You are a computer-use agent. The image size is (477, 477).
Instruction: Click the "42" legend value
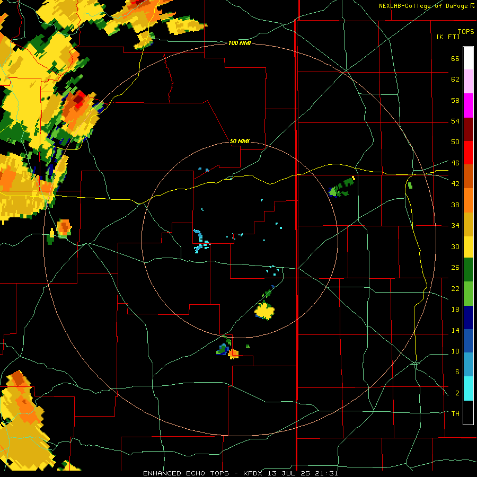pos(455,184)
